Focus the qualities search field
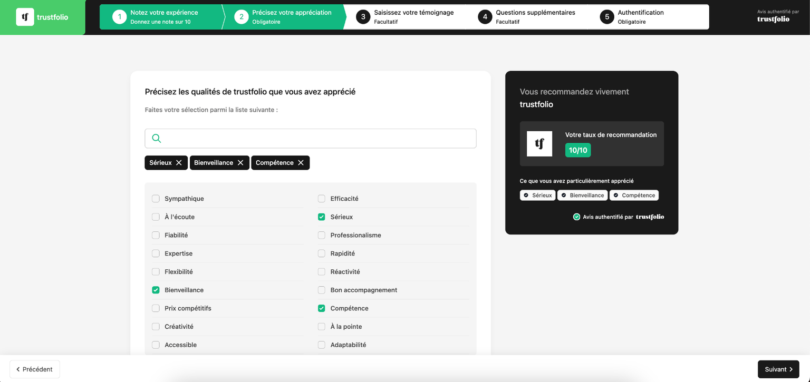 coord(311,139)
